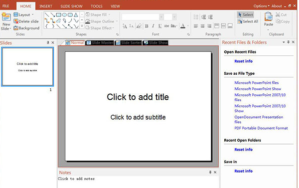Clear text formatting
299x188 pixels.
click(139, 26)
